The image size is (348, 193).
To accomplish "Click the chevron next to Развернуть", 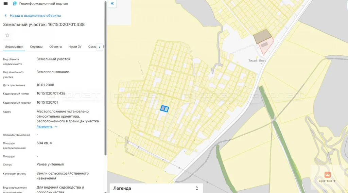I will [x=56, y=127].
